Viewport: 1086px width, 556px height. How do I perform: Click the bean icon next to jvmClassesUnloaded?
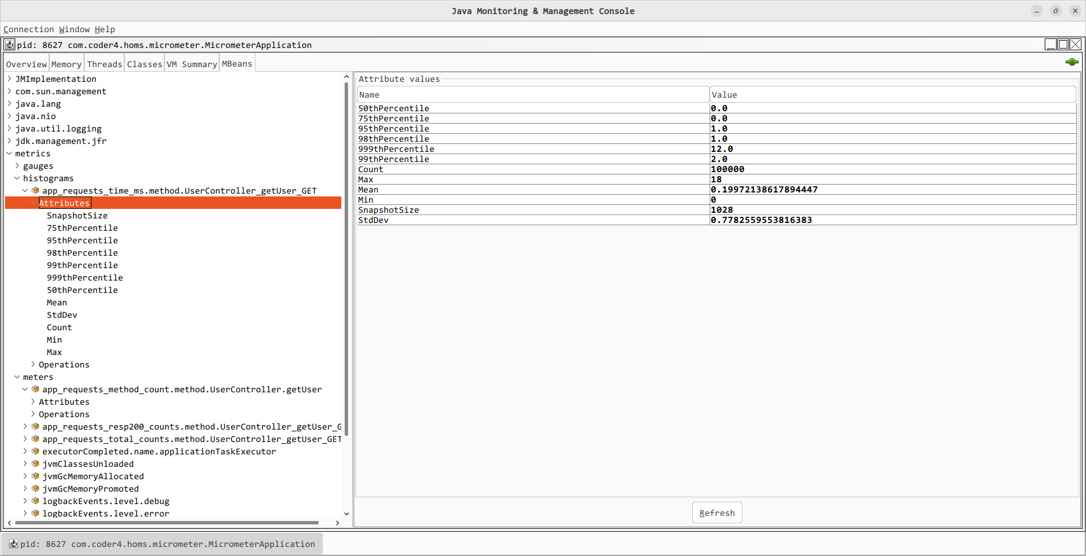click(36, 464)
